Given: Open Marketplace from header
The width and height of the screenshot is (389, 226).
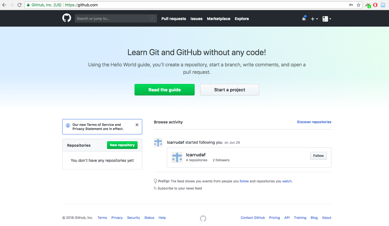Looking at the screenshot, I should coord(219,19).
